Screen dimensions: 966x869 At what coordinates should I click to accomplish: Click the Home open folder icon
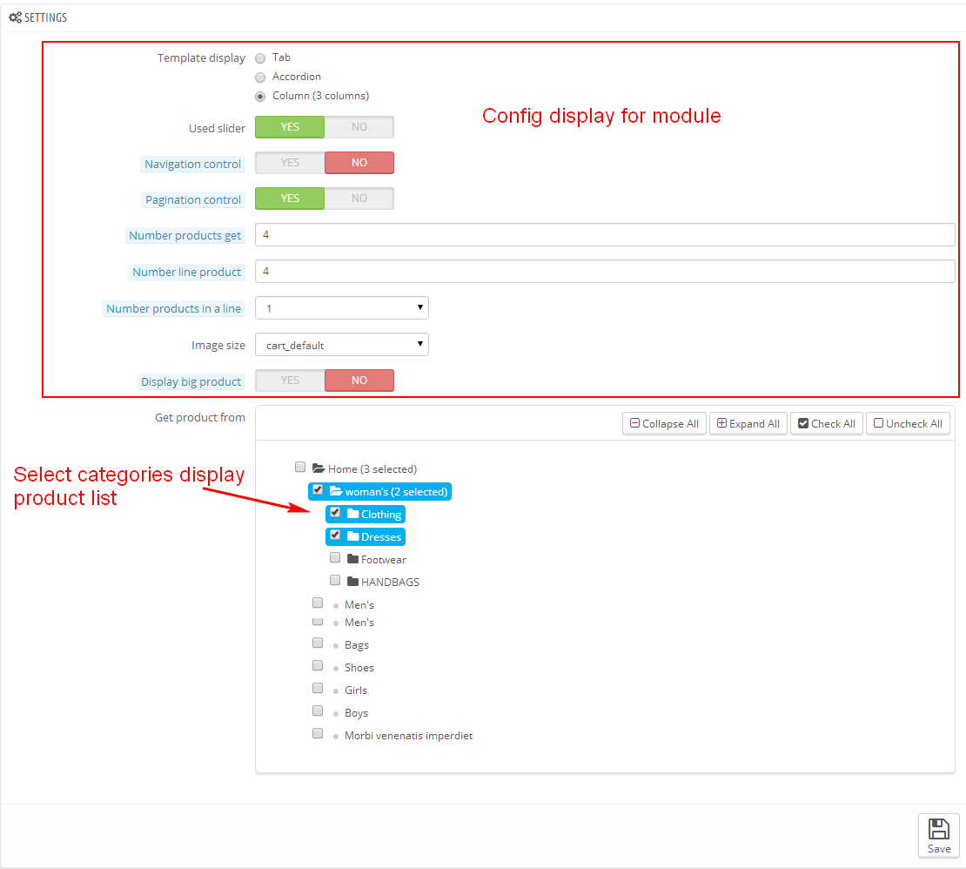(x=319, y=468)
